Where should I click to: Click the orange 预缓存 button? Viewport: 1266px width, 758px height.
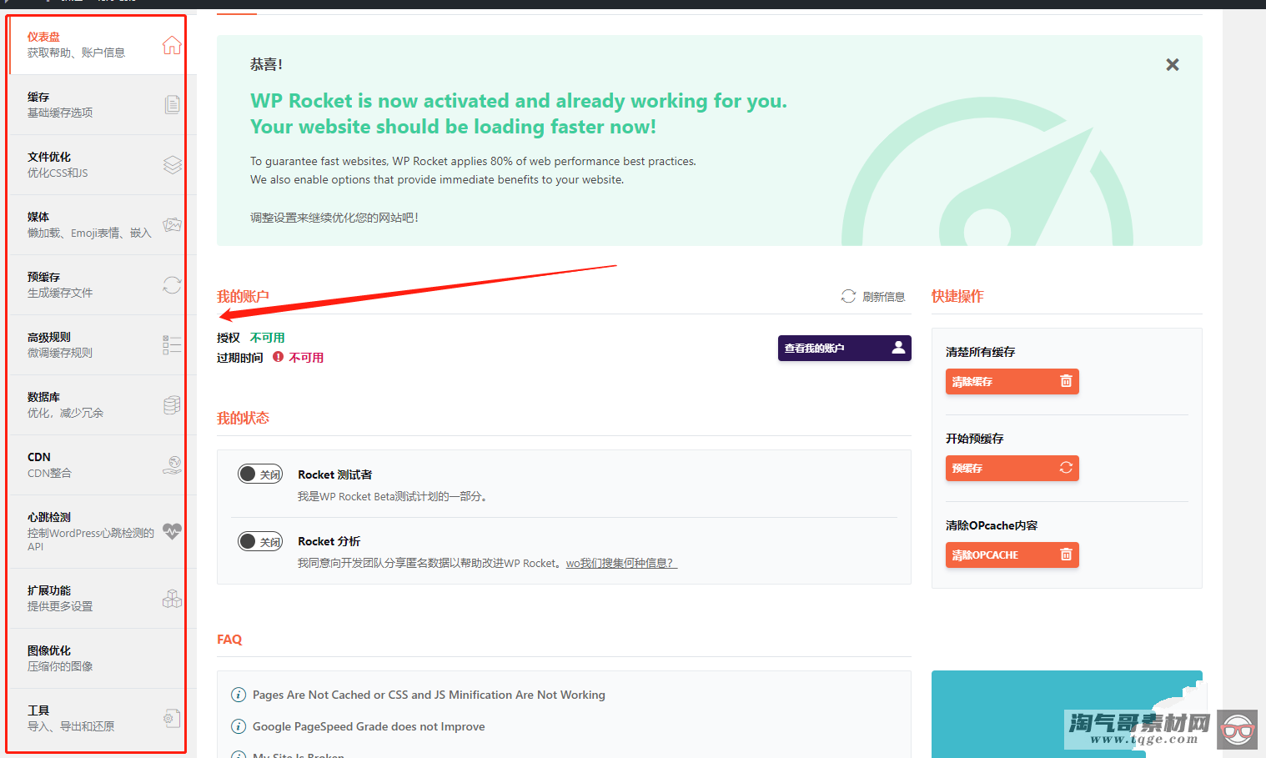point(1012,468)
